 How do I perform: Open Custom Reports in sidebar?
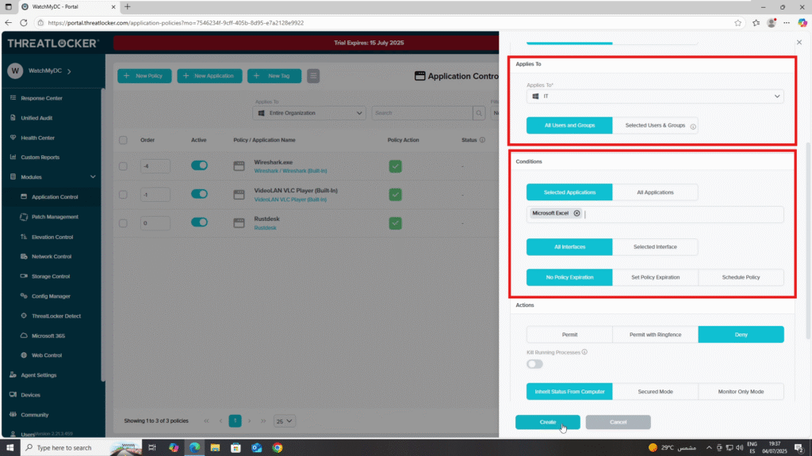pyautogui.click(x=40, y=158)
